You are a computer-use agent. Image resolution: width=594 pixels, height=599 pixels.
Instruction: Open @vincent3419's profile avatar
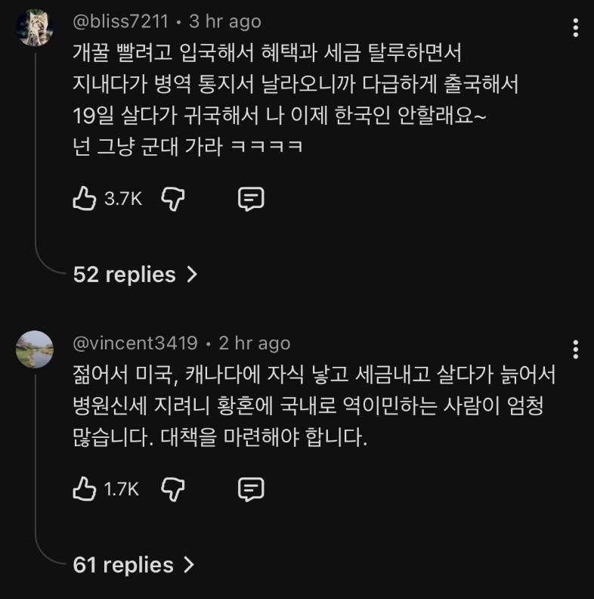(x=35, y=349)
